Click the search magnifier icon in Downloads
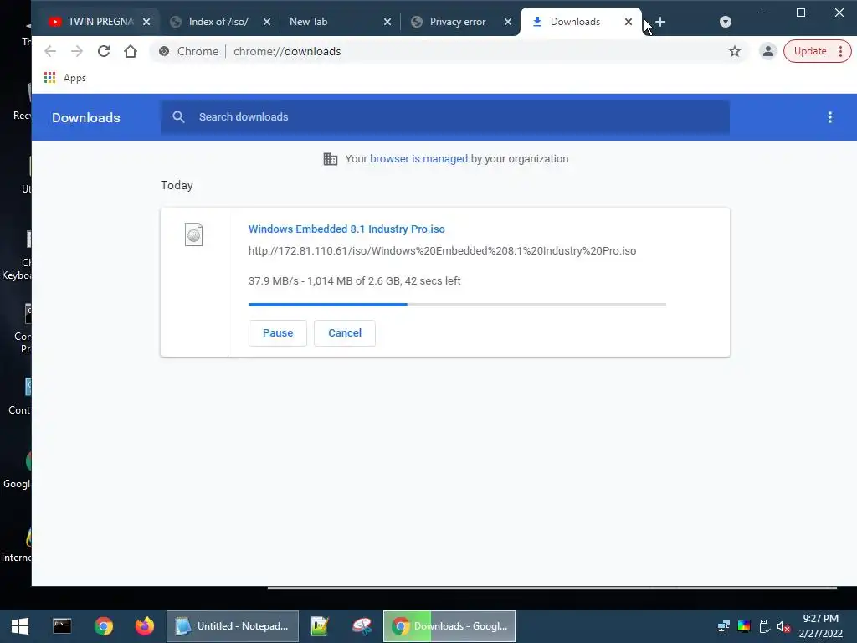The width and height of the screenshot is (857, 643). [x=178, y=117]
